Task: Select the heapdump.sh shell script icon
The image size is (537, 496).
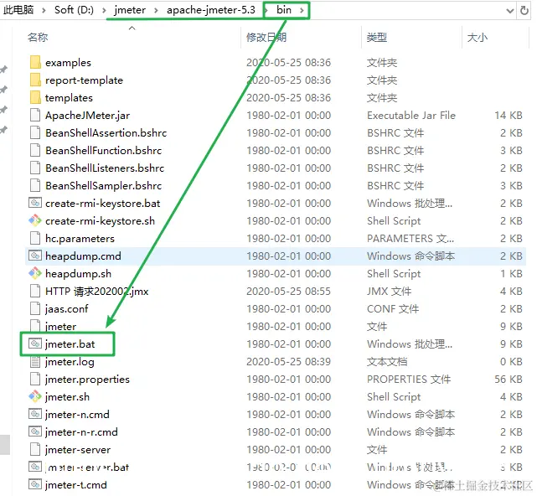Action: point(35,273)
